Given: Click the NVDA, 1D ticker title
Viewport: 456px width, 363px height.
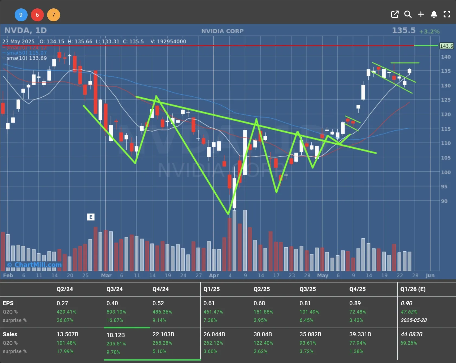Looking at the screenshot, I should pyautogui.click(x=26, y=30).
